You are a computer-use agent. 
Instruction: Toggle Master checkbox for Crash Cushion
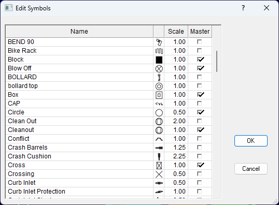coord(199,156)
